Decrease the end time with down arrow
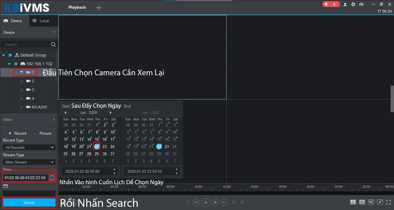This screenshot has height=210, width=394. pos(177,173)
